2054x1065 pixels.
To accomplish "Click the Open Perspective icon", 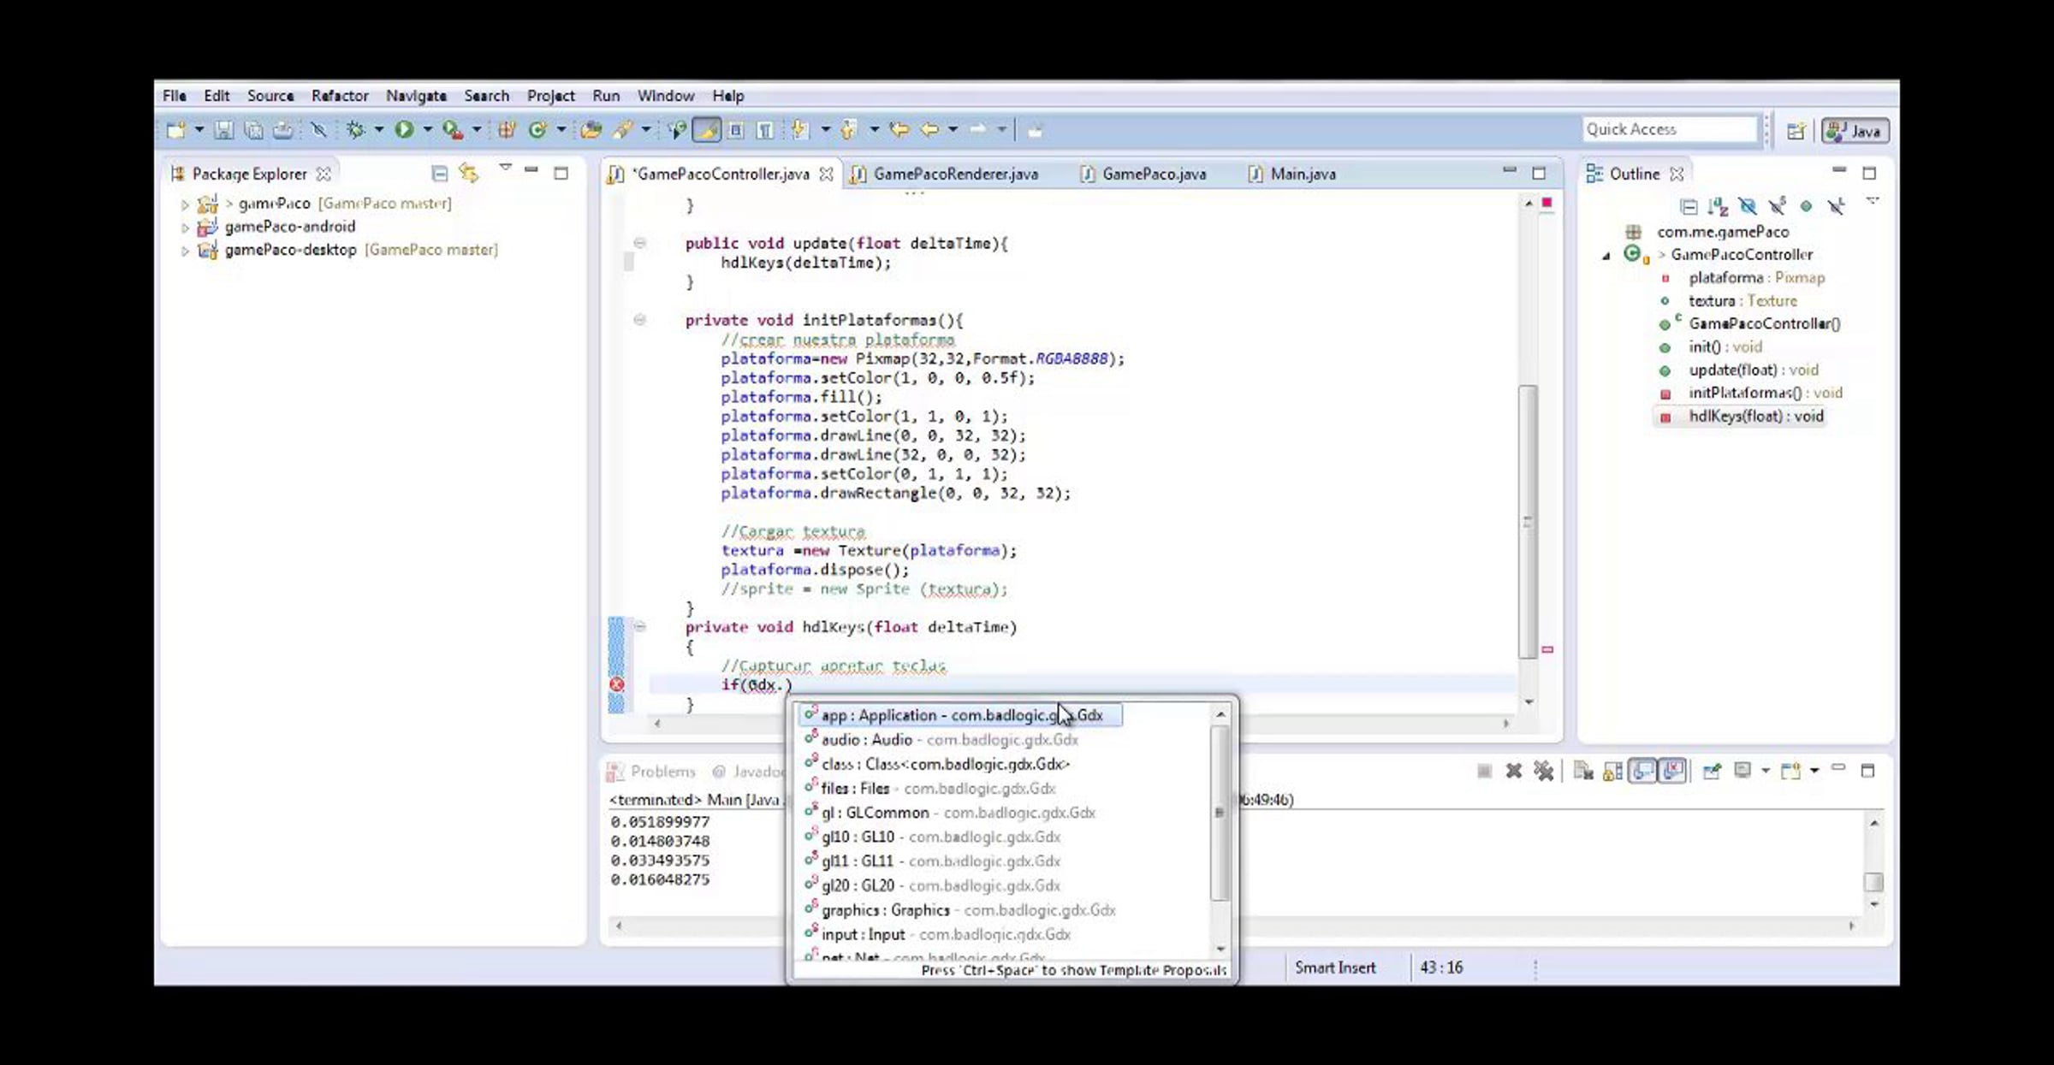I will pos(1796,131).
